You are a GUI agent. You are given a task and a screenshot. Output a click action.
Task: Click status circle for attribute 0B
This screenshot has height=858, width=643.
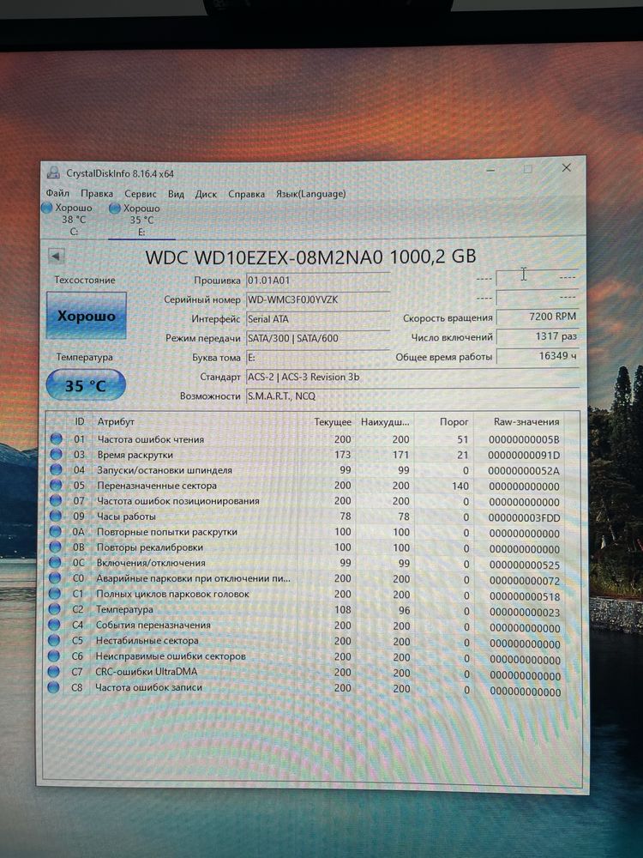[55, 547]
